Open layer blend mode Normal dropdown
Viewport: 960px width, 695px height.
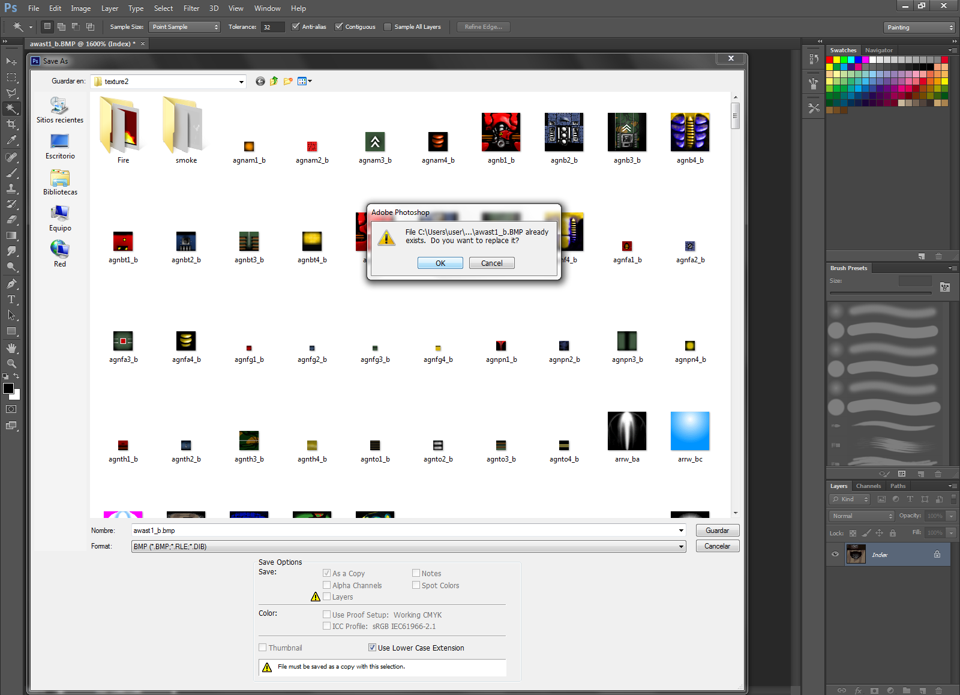tap(862, 516)
